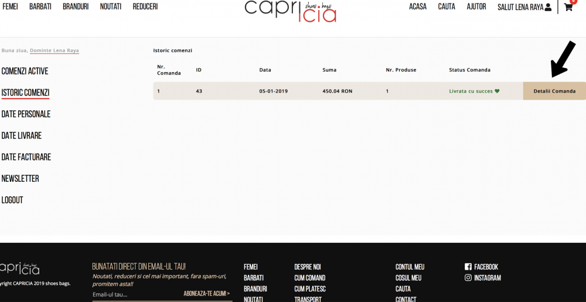Screen dimensions: 586x302
Task: Open the CAUTA search link in header
Action: (447, 6)
